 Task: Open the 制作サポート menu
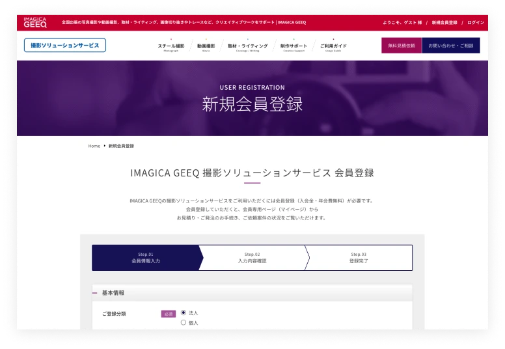(x=293, y=47)
